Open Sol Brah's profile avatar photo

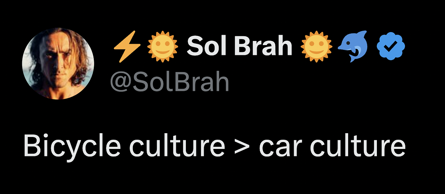tap(58, 64)
